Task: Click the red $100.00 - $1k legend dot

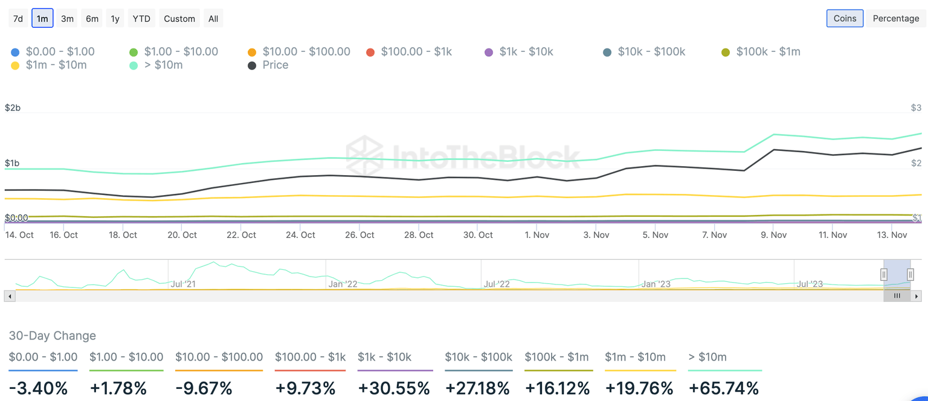Action: coord(370,51)
